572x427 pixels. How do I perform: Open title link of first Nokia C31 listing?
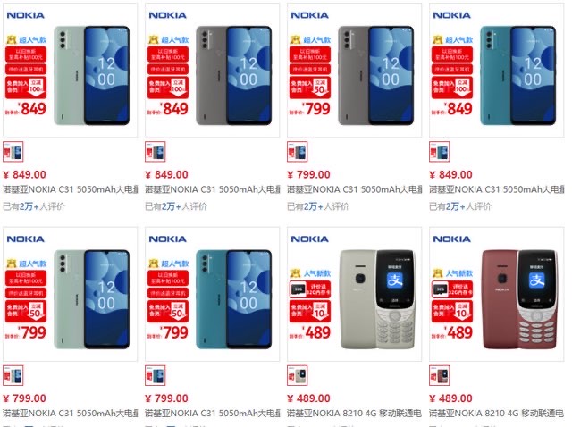point(71,189)
